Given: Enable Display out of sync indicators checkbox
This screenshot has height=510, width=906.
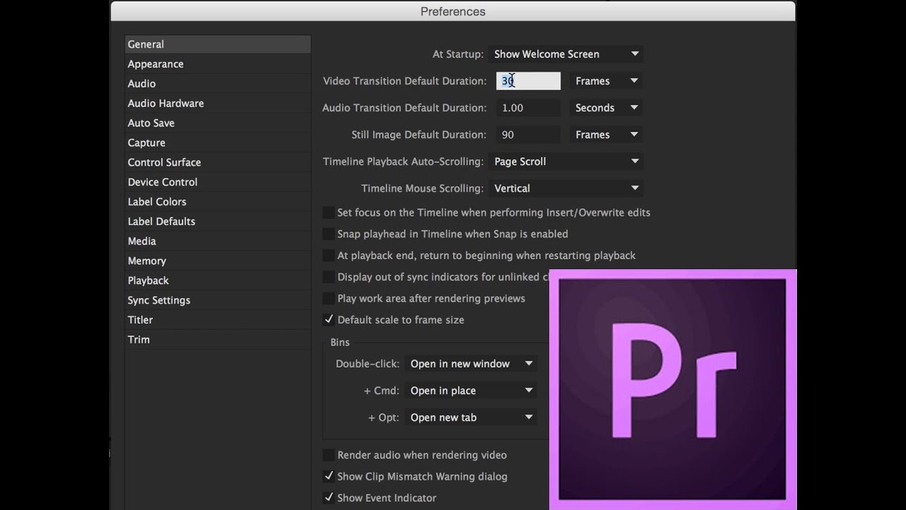Looking at the screenshot, I should pos(328,277).
